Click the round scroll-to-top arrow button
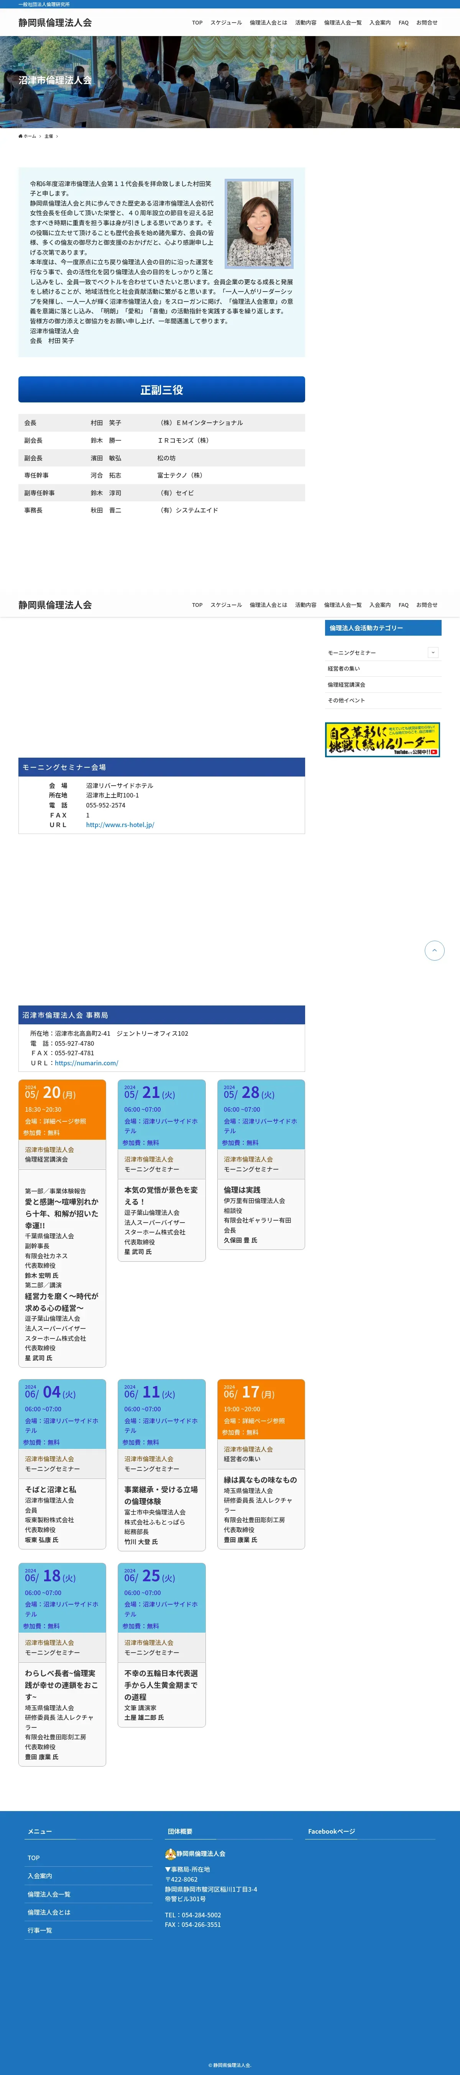The image size is (460, 2075). [434, 951]
